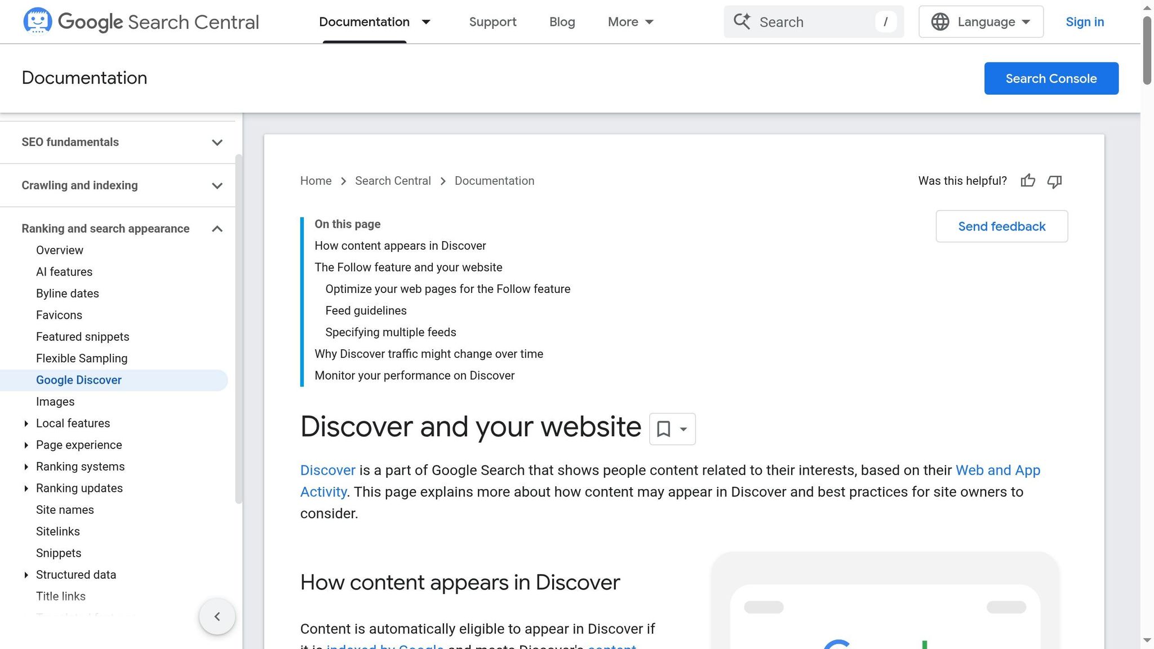Click the page vertical scrollbar thumb
Viewport: 1154px width, 649px height.
pos(1147,51)
